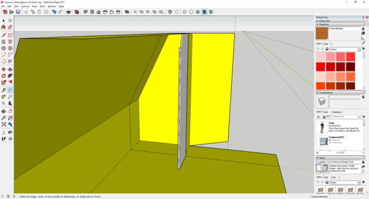Open Components navigation dropdown arrow
The width and height of the screenshot is (369, 199).
328,117
